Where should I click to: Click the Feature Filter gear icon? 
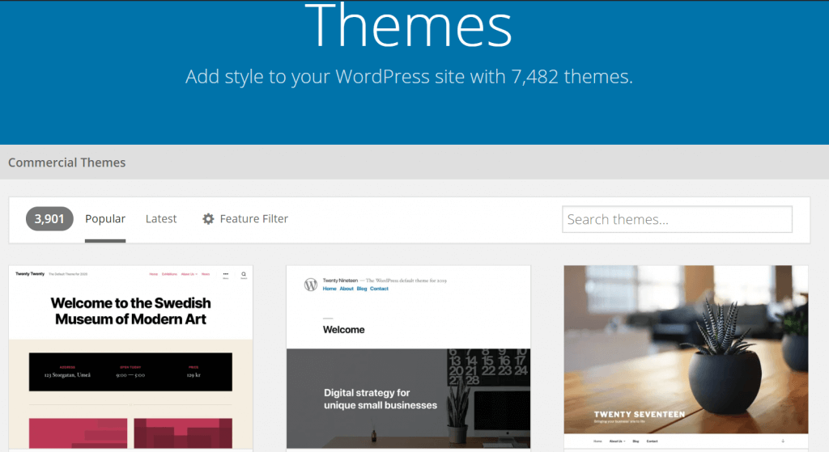coord(208,218)
